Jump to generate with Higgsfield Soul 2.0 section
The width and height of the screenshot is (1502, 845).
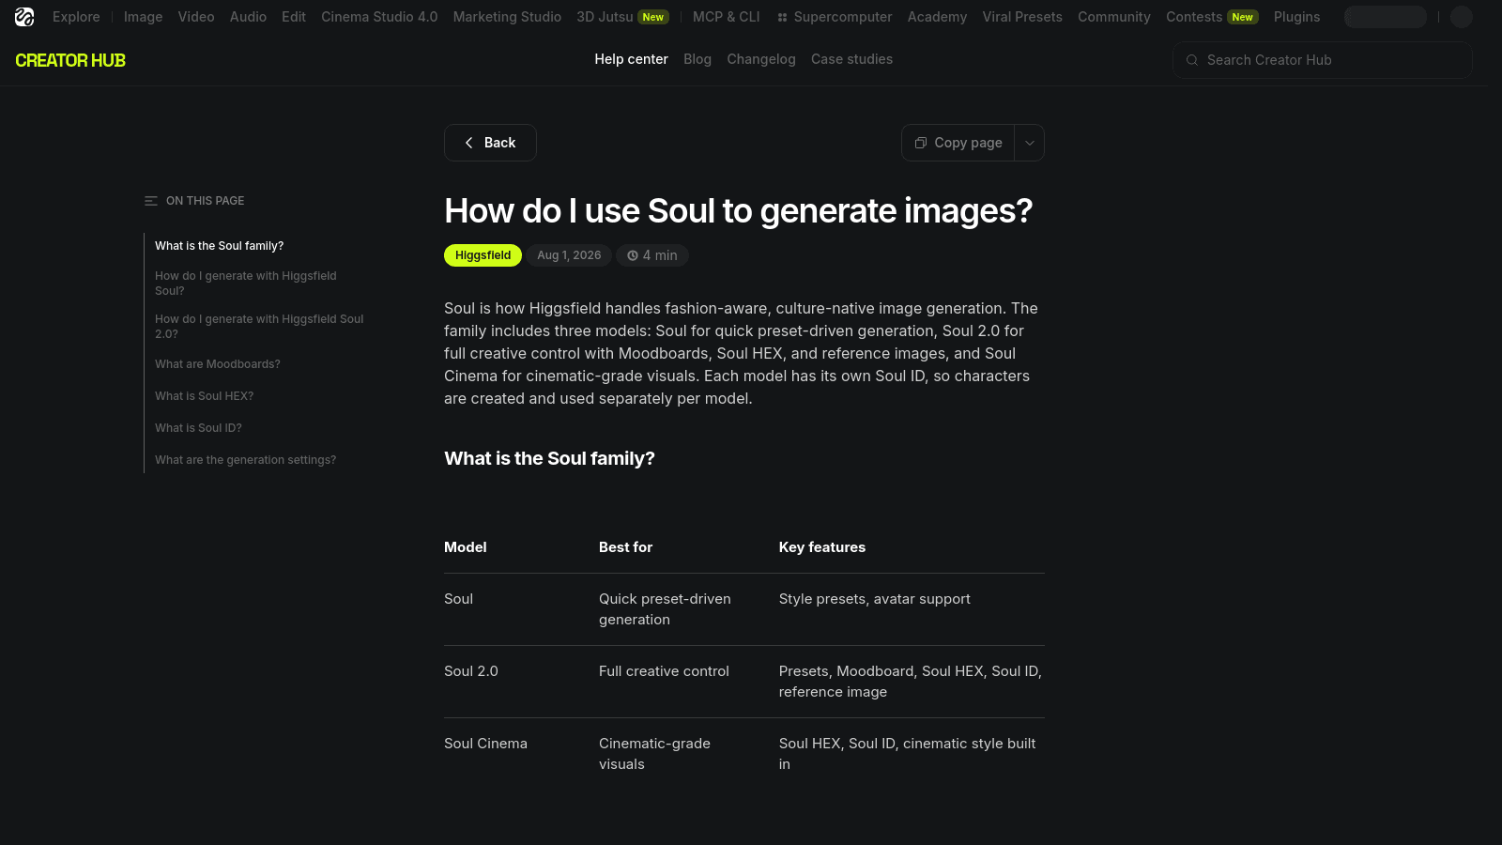[x=259, y=327]
